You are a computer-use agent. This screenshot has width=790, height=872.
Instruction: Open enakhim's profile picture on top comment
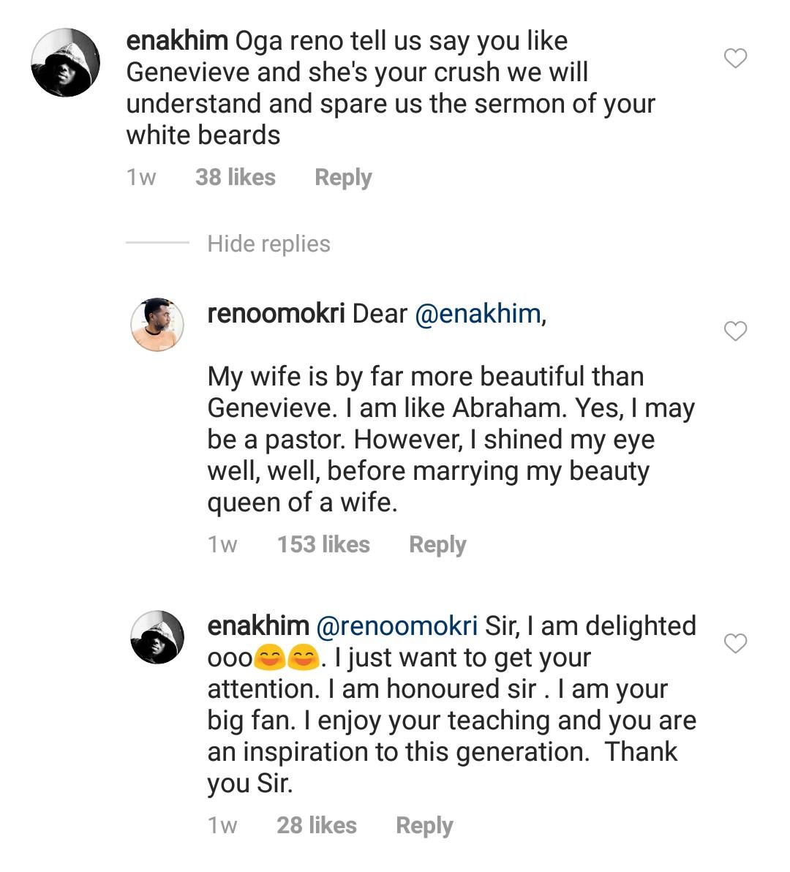(x=65, y=63)
